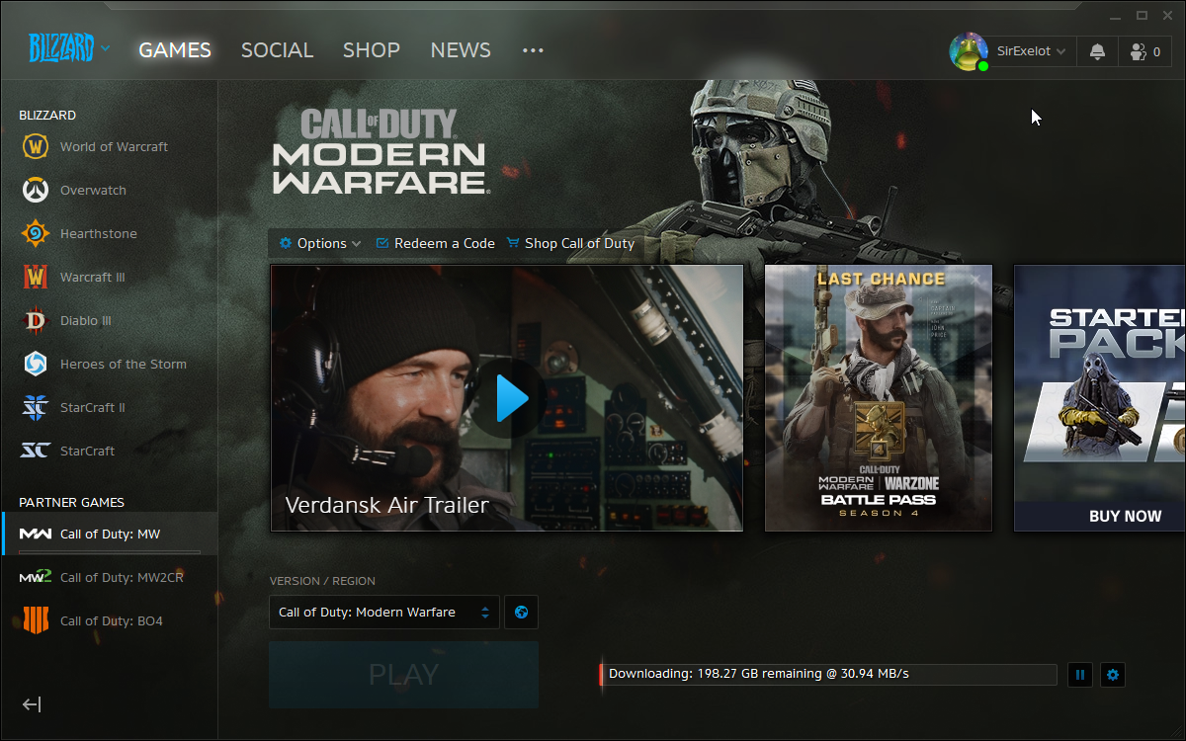Image resolution: width=1186 pixels, height=741 pixels.
Task: Open download settings gear icon
Action: tap(1113, 675)
